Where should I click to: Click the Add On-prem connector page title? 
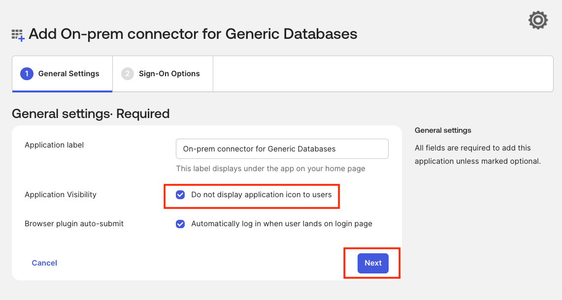click(192, 34)
